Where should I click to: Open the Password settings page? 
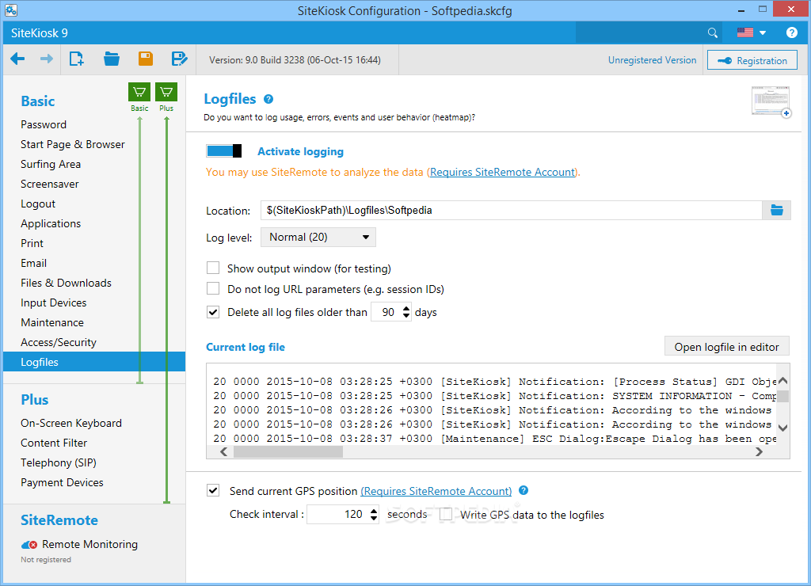(x=44, y=124)
